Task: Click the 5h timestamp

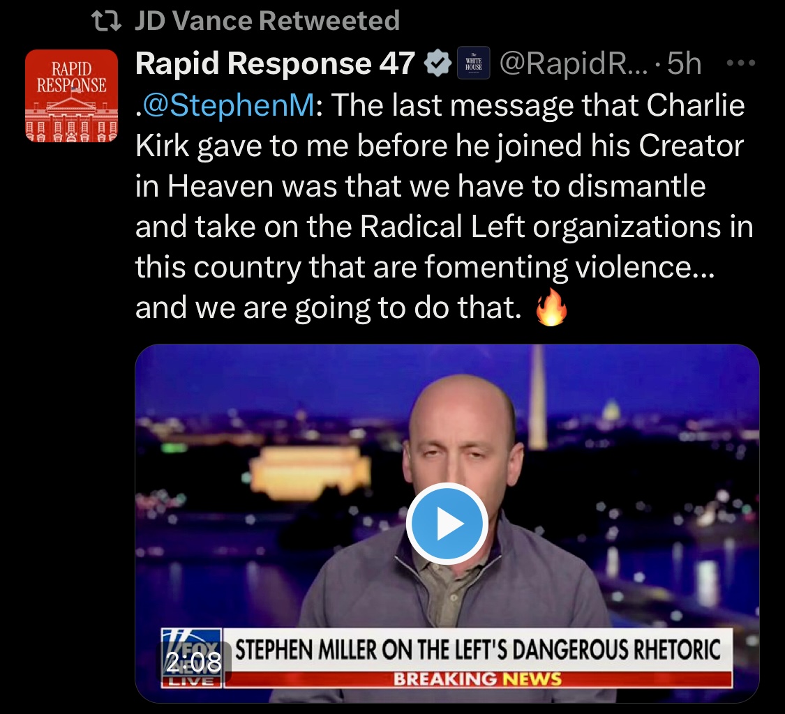Action: pyautogui.click(x=684, y=63)
